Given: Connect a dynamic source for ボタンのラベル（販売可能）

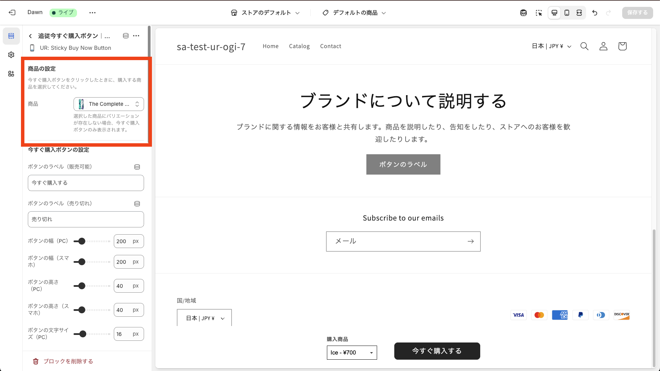Looking at the screenshot, I should point(137,167).
